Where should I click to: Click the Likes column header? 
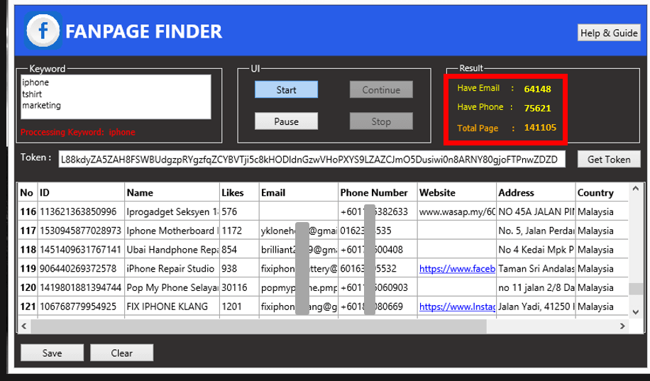(240, 193)
